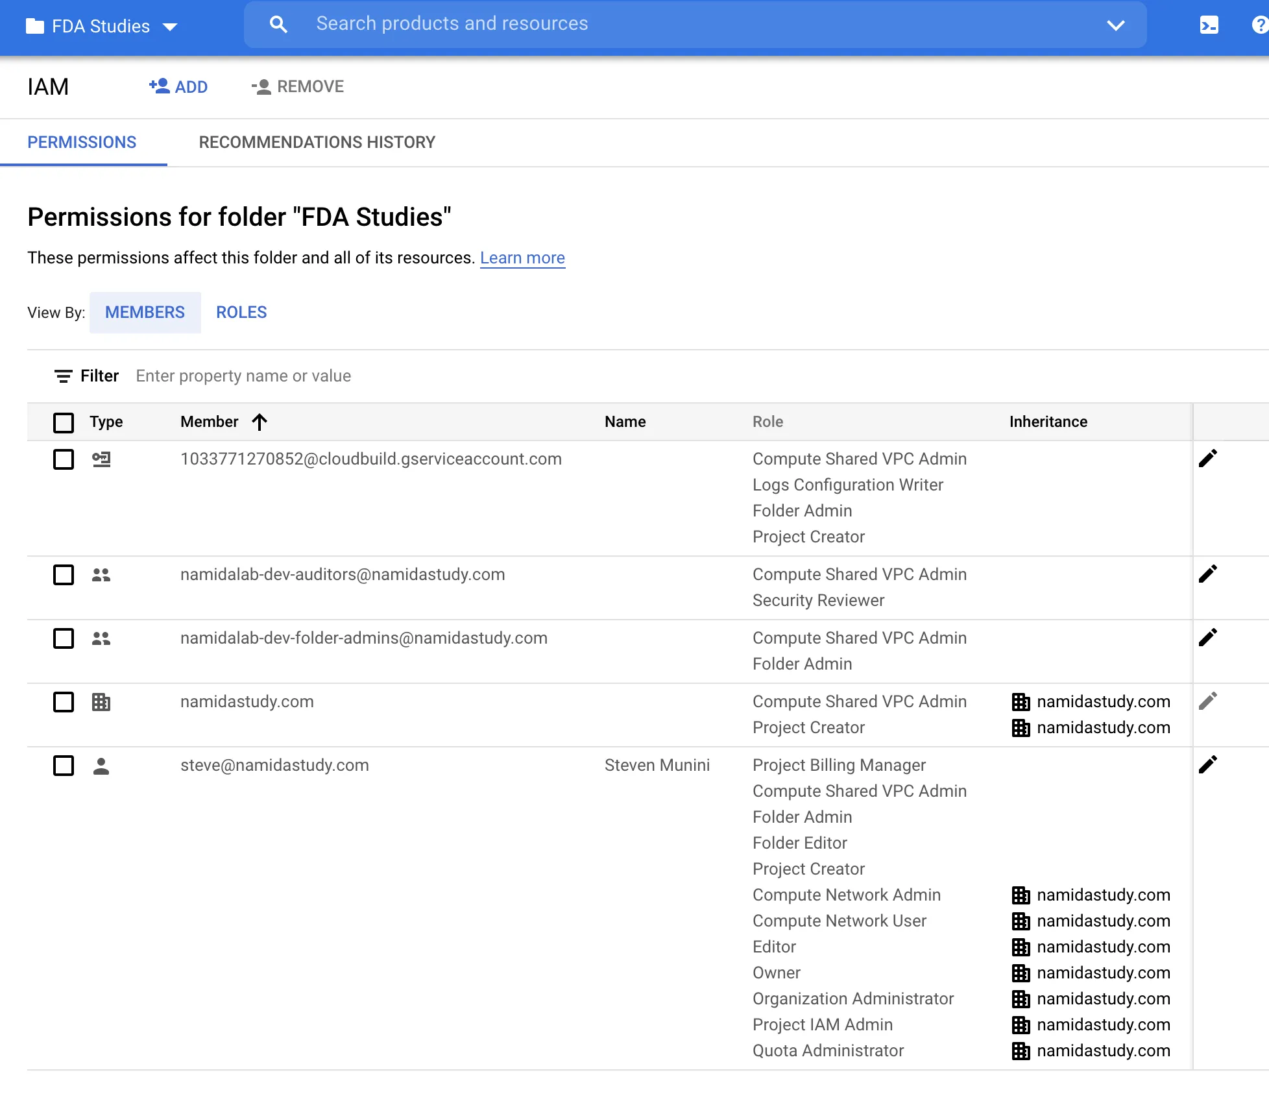Sort by Member column arrow
Screen dimensions: 1269x1103
[260, 422]
